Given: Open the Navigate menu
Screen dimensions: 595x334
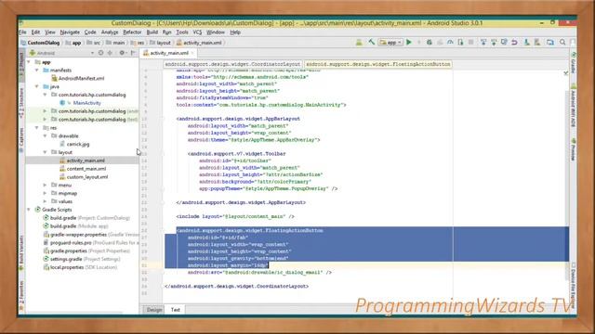Looking at the screenshot, I should 70,32.
